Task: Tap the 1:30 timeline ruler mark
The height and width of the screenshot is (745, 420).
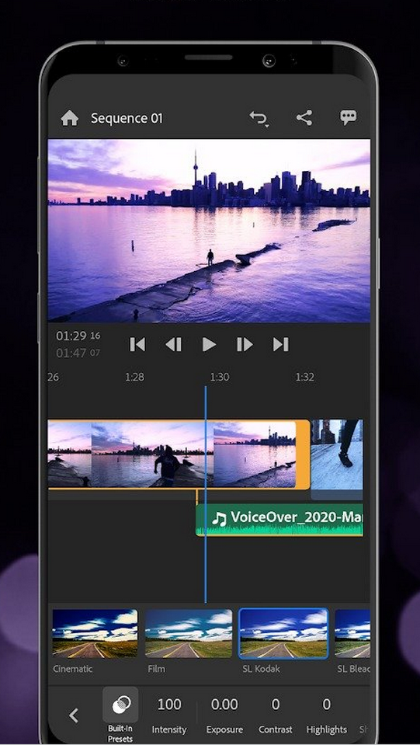Action: point(219,377)
